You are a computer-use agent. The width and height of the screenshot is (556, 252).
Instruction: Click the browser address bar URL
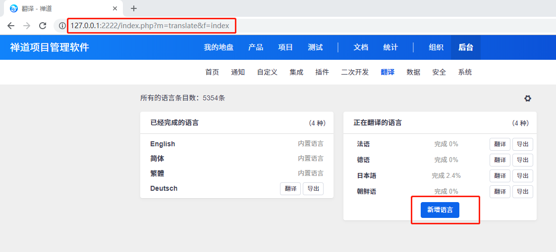(150, 26)
